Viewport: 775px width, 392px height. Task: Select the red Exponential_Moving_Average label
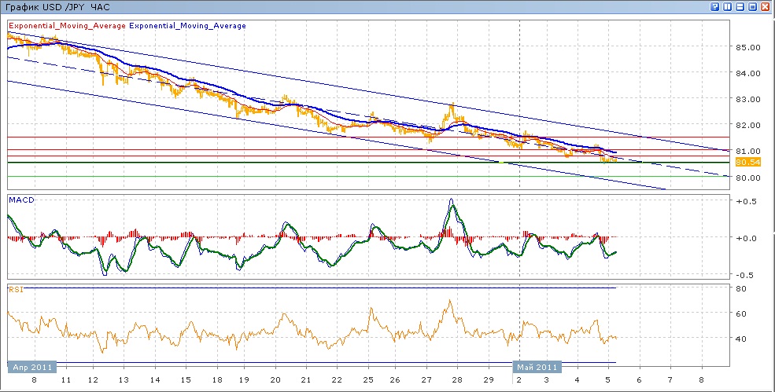(x=67, y=26)
